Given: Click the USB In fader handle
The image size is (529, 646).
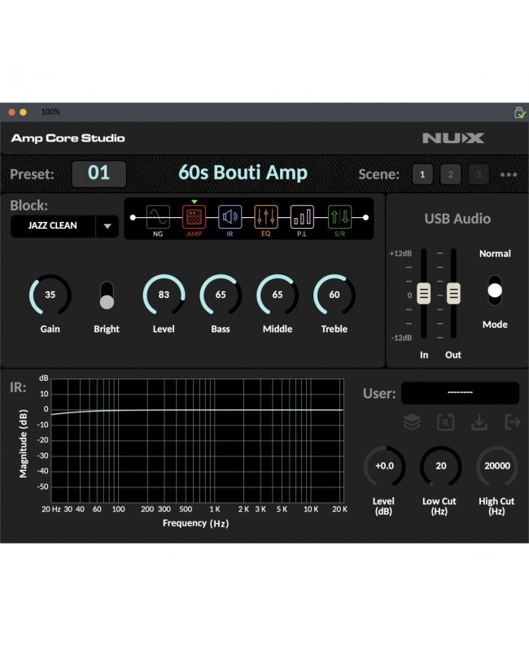Looking at the screenshot, I should coord(424,294).
